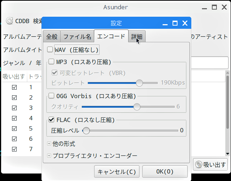
Task: Click the キャンセル(C) button
Action: coord(117,171)
